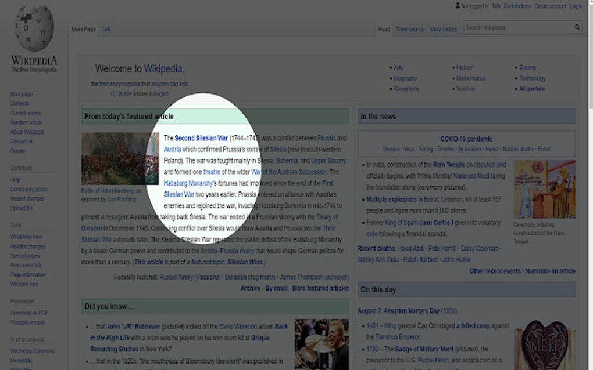
Task: Click the Log in link
Action: (x=575, y=5)
